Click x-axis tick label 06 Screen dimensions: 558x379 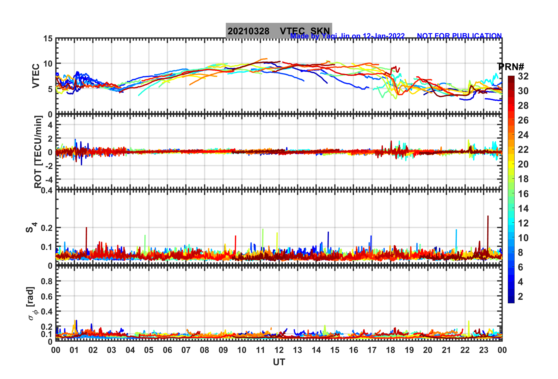168,350
